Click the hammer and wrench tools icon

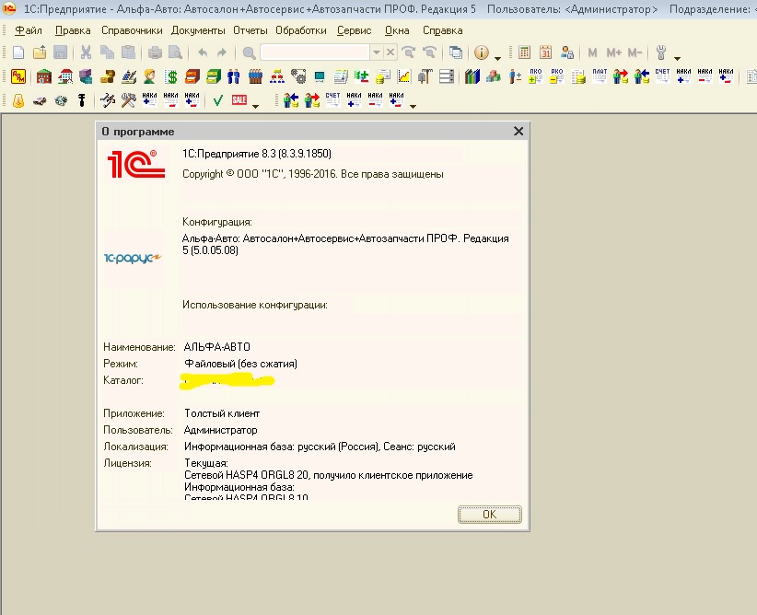tap(128, 100)
